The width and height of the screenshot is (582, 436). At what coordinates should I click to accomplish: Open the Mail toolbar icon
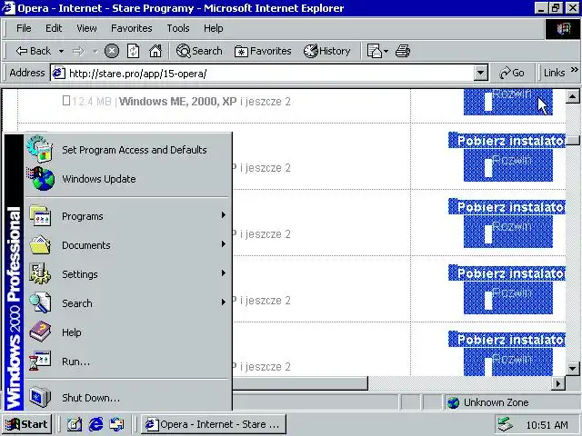[x=374, y=51]
